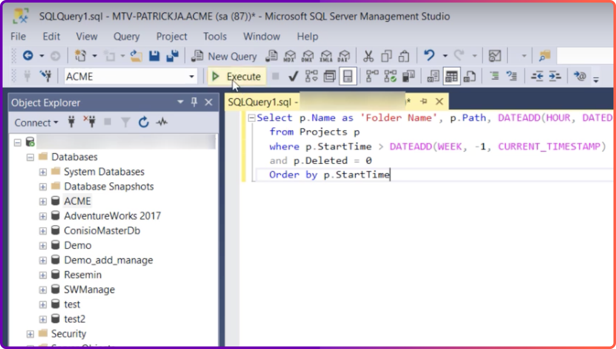616x349 pixels.
Task: Switch output to Results to Text
Action: 433,76
